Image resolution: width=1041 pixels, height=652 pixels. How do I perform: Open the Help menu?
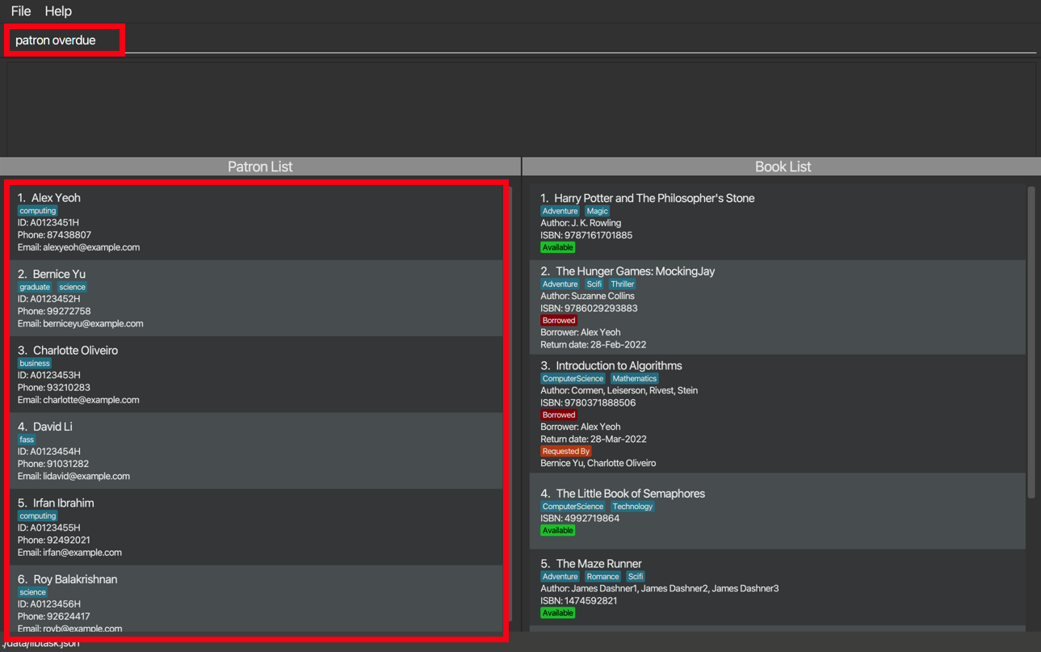58,11
